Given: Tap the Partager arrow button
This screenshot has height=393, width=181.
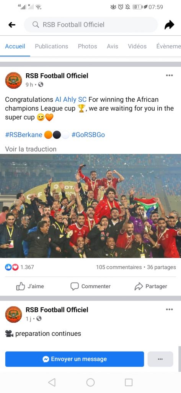Looking at the screenshot, I should coord(151,286).
